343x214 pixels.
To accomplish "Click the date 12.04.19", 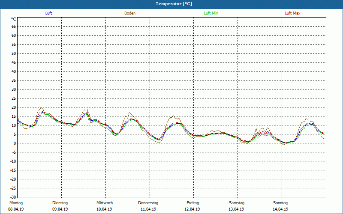I will click(192, 209).
